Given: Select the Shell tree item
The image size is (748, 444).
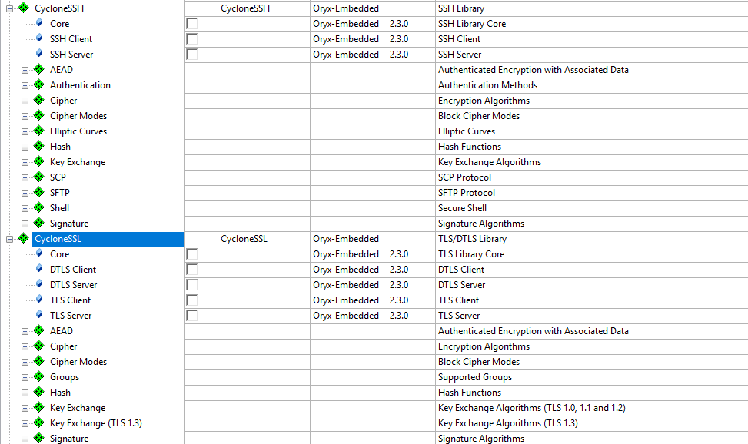Looking at the screenshot, I should pyautogui.click(x=59, y=208).
